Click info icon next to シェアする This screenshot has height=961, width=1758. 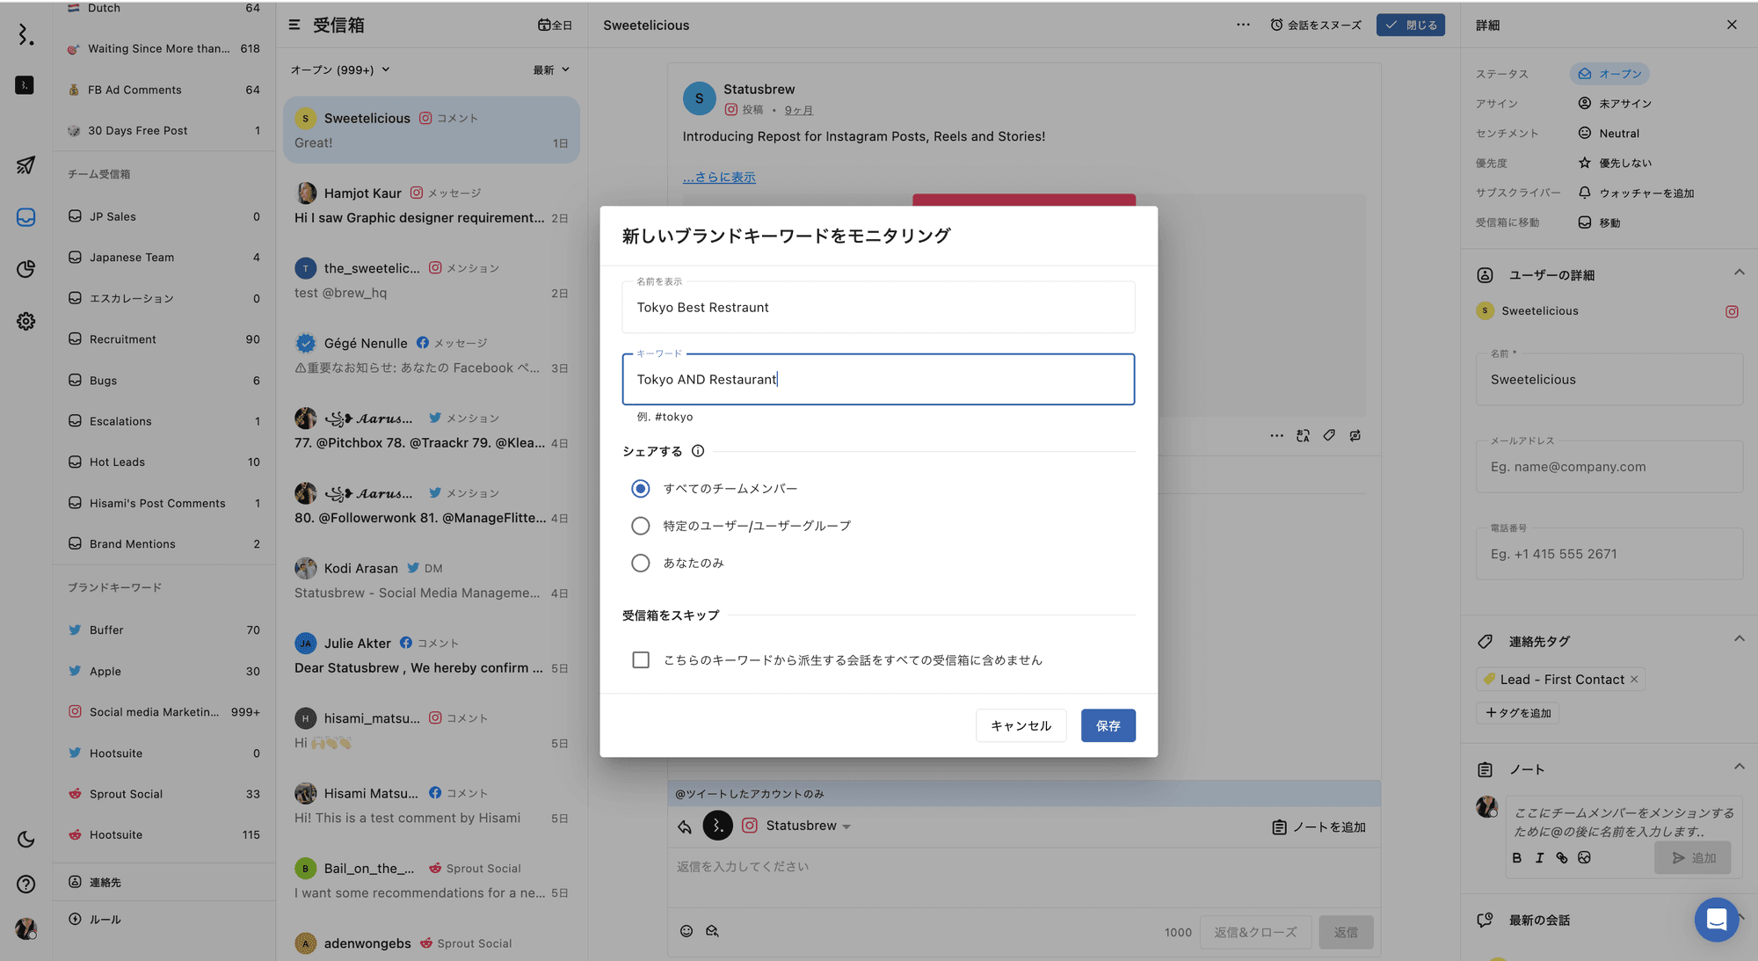click(x=698, y=451)
